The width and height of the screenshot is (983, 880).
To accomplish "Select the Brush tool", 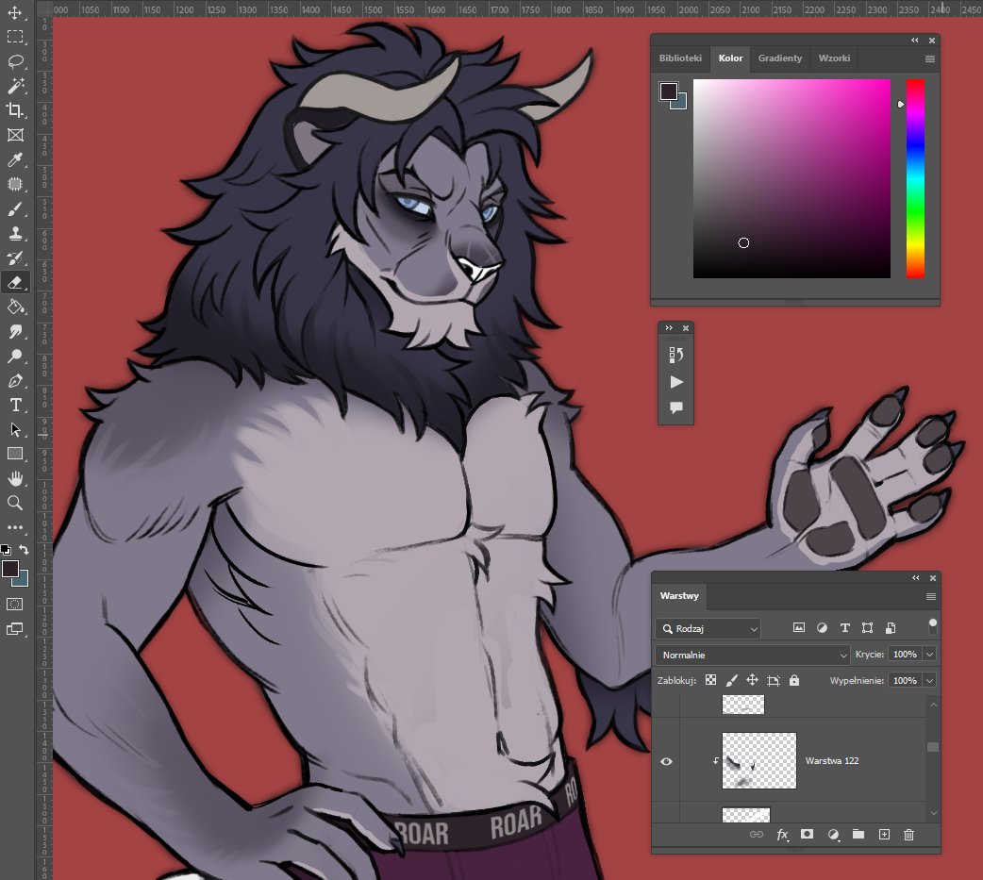I will tap(15, 208).
